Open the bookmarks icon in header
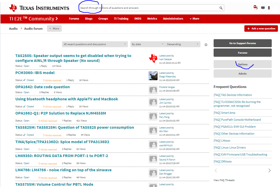Screen dimensions: 280x187 tap(269, 8)
